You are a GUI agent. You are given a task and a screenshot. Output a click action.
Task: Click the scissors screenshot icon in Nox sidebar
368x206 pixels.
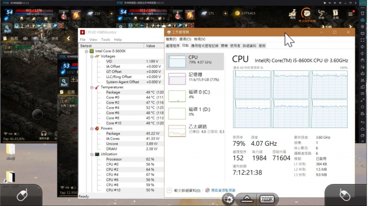(x=362, y=80)
